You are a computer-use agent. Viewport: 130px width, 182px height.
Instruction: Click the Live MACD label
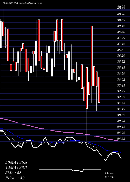click(x=109, y=175)
